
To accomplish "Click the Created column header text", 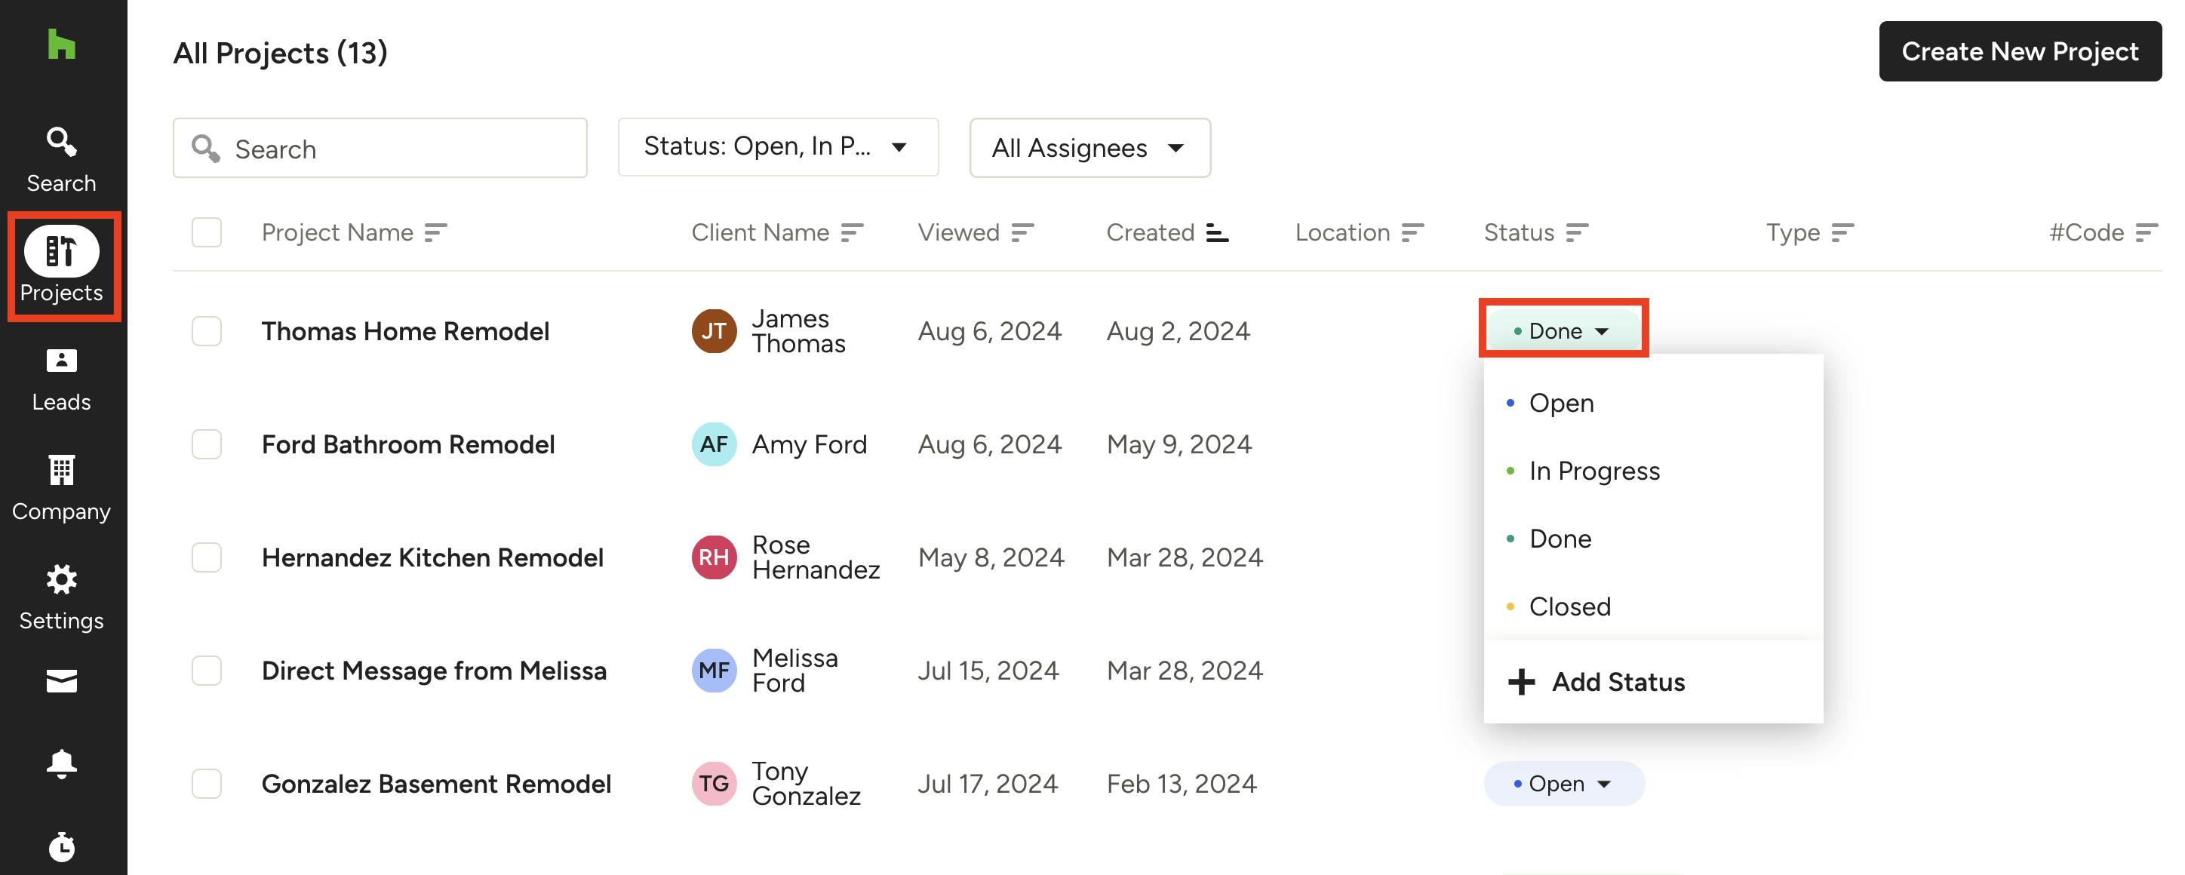I will pos(1150,232).
